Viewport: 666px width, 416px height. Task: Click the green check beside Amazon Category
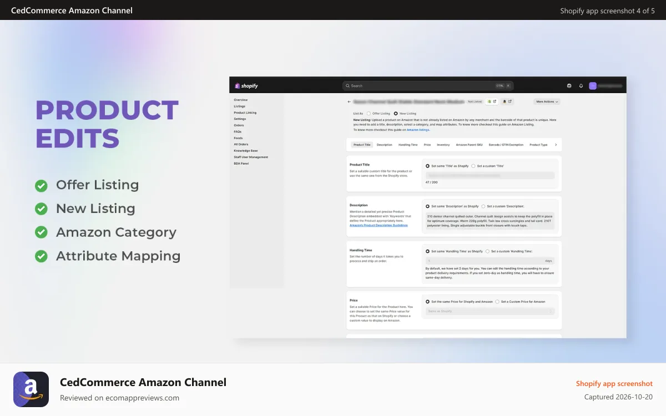[x=41, y=232]
